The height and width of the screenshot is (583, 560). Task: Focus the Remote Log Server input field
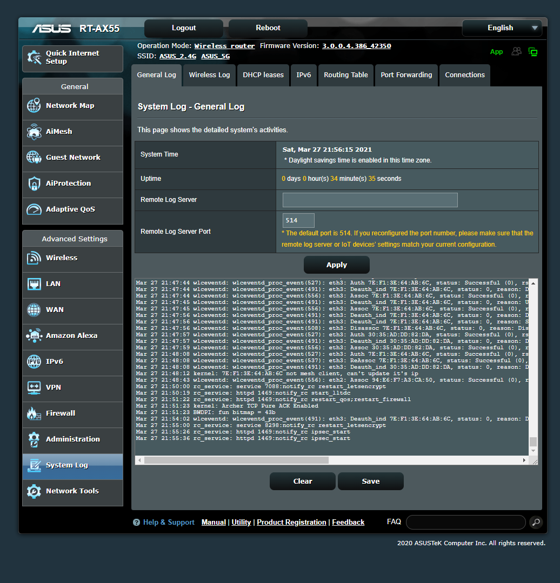[x=370, y=200]
